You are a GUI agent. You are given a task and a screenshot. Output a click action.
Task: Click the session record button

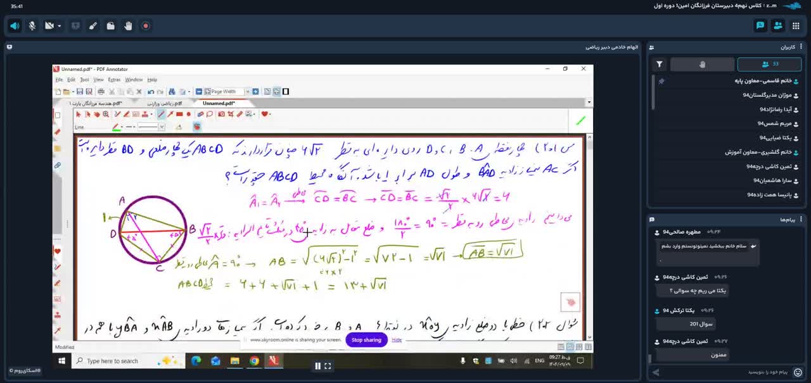[146, 26]
